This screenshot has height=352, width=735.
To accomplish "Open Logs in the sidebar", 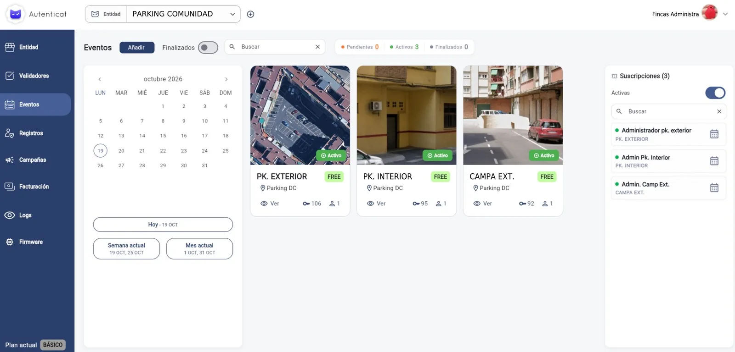I will tap(35, 215).
